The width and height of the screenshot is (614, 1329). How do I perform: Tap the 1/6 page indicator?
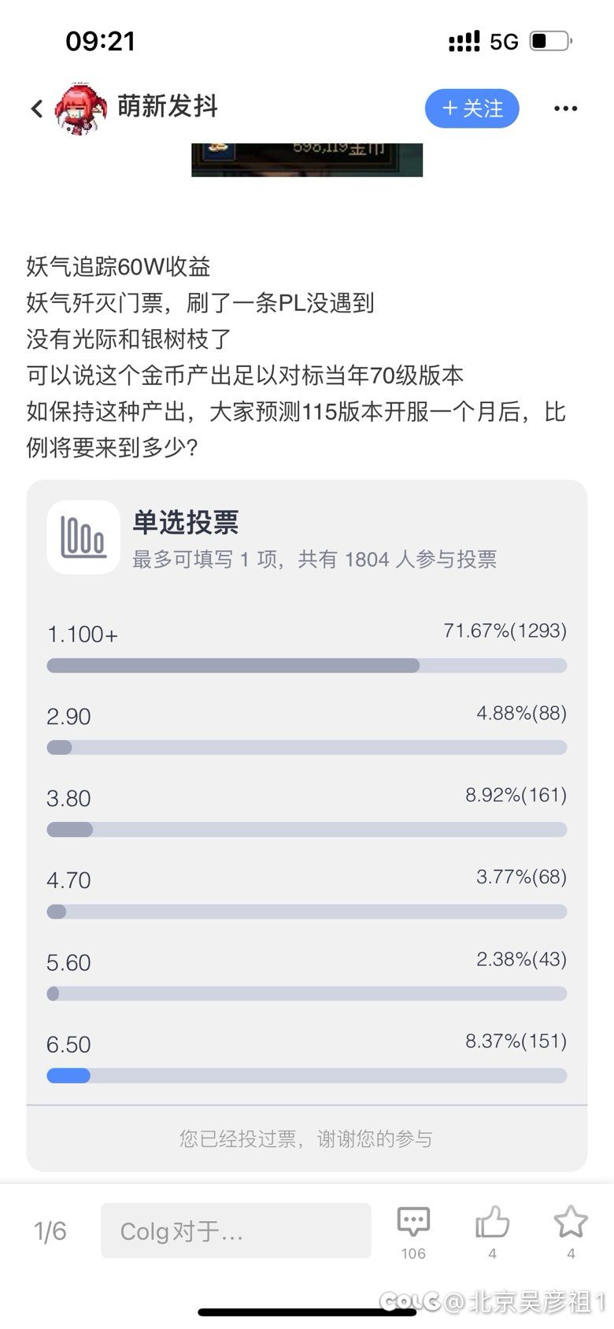tap(50, 1231)
